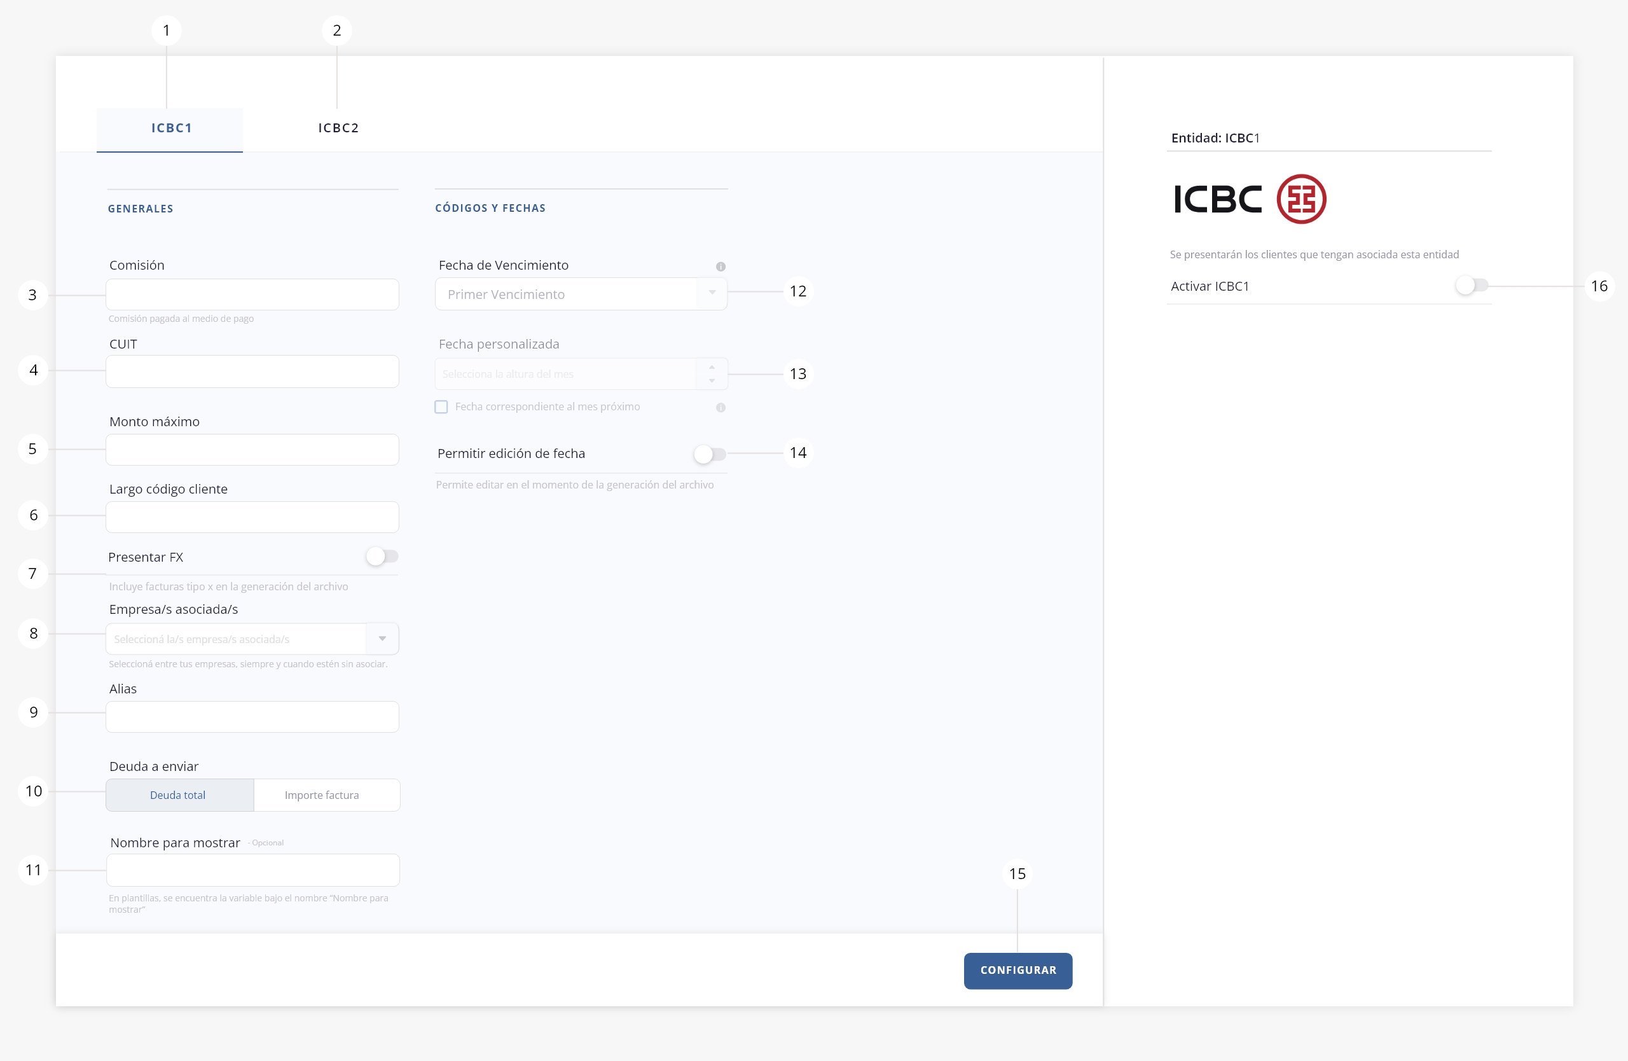Click the ICBC bank logo
Image resolution: width=1628 pixels, height=1061 pixels.
click(1250, 199)
